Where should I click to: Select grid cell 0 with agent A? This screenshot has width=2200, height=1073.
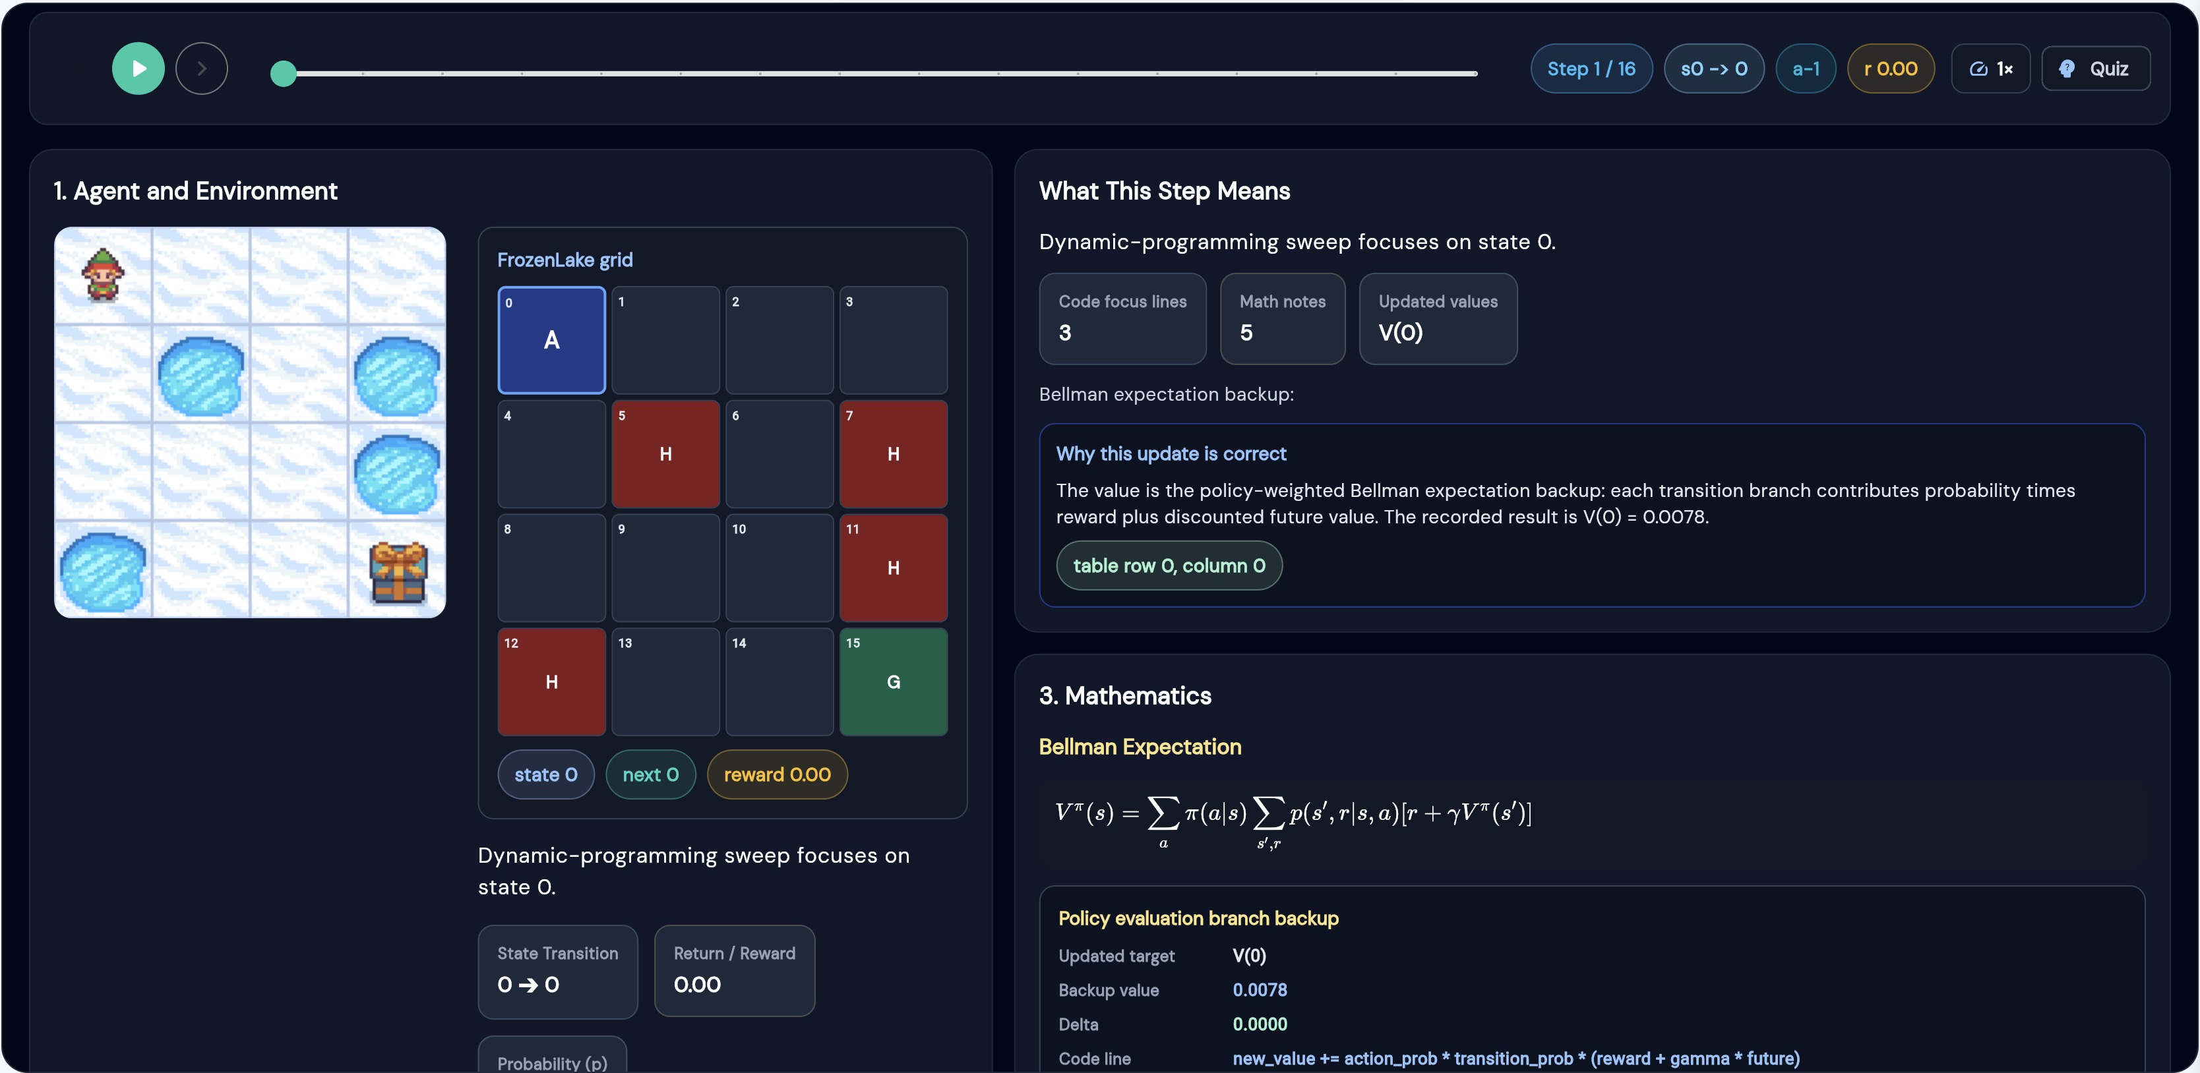[552, 339]
